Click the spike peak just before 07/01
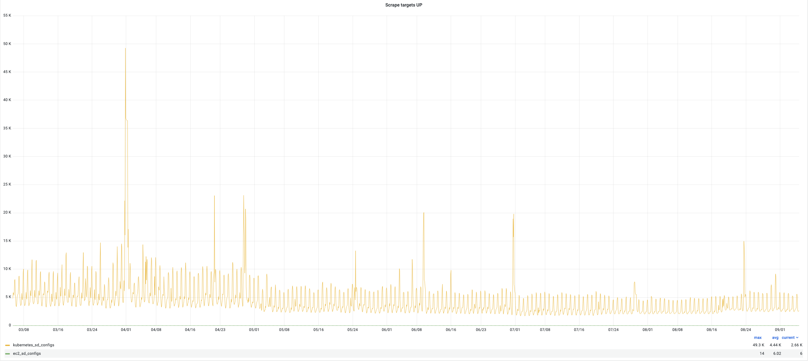This screenshot has width=808, height=361. pos(513,215)
